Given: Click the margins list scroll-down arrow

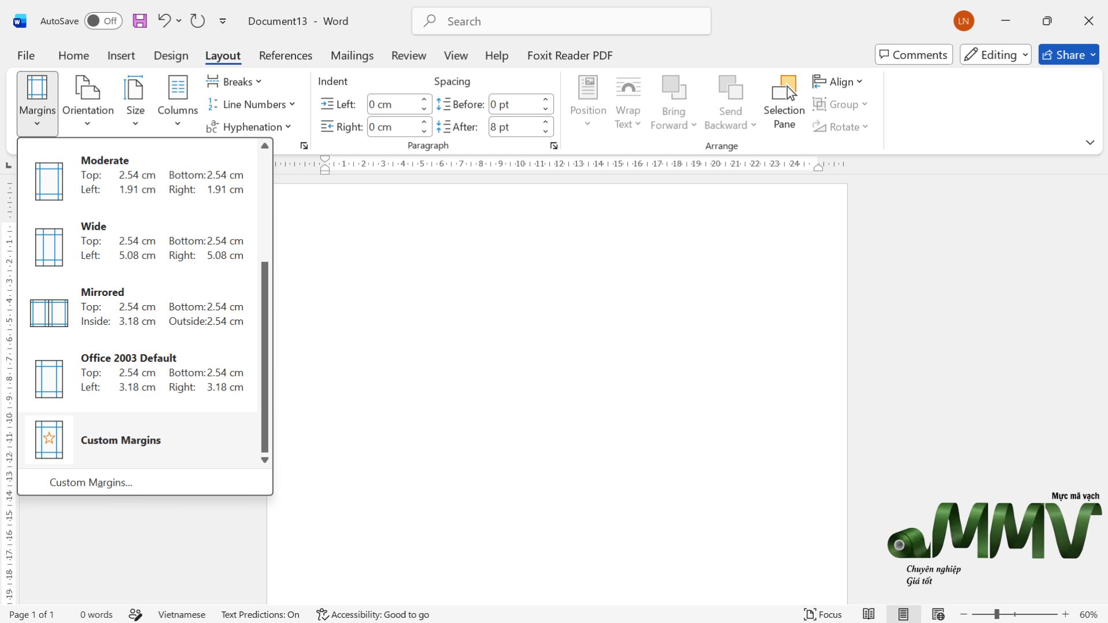Looking at the screenshot, I should (x=265, y=460).
